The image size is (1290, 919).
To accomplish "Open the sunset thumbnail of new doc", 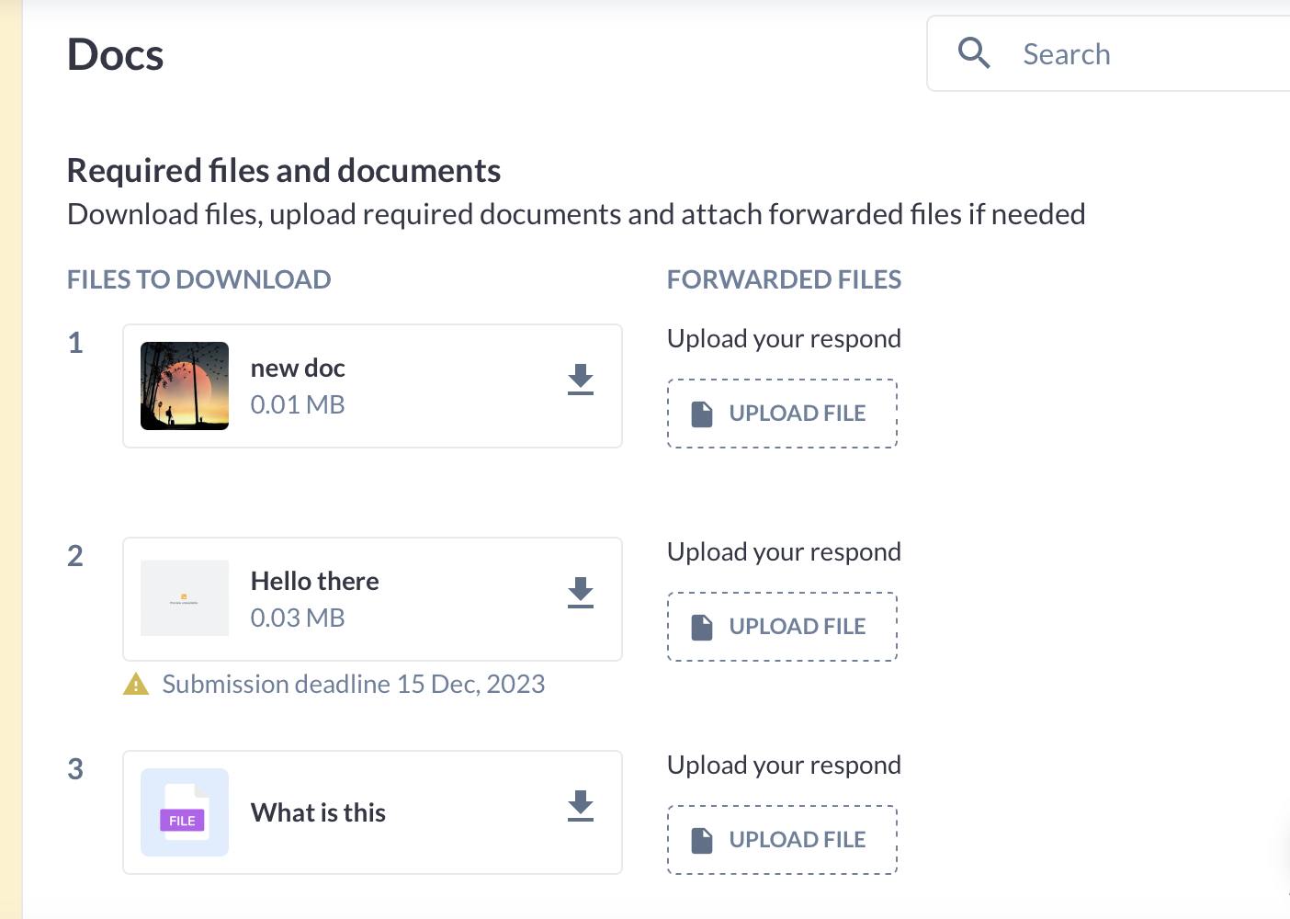I will pos(185,386).
